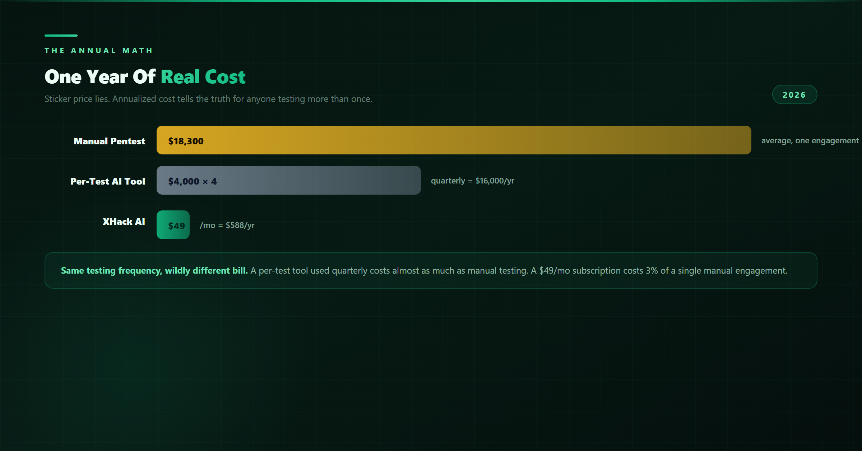Click the 2026 year badge
This screenshot has width=862, height=451.
(794, 95)
